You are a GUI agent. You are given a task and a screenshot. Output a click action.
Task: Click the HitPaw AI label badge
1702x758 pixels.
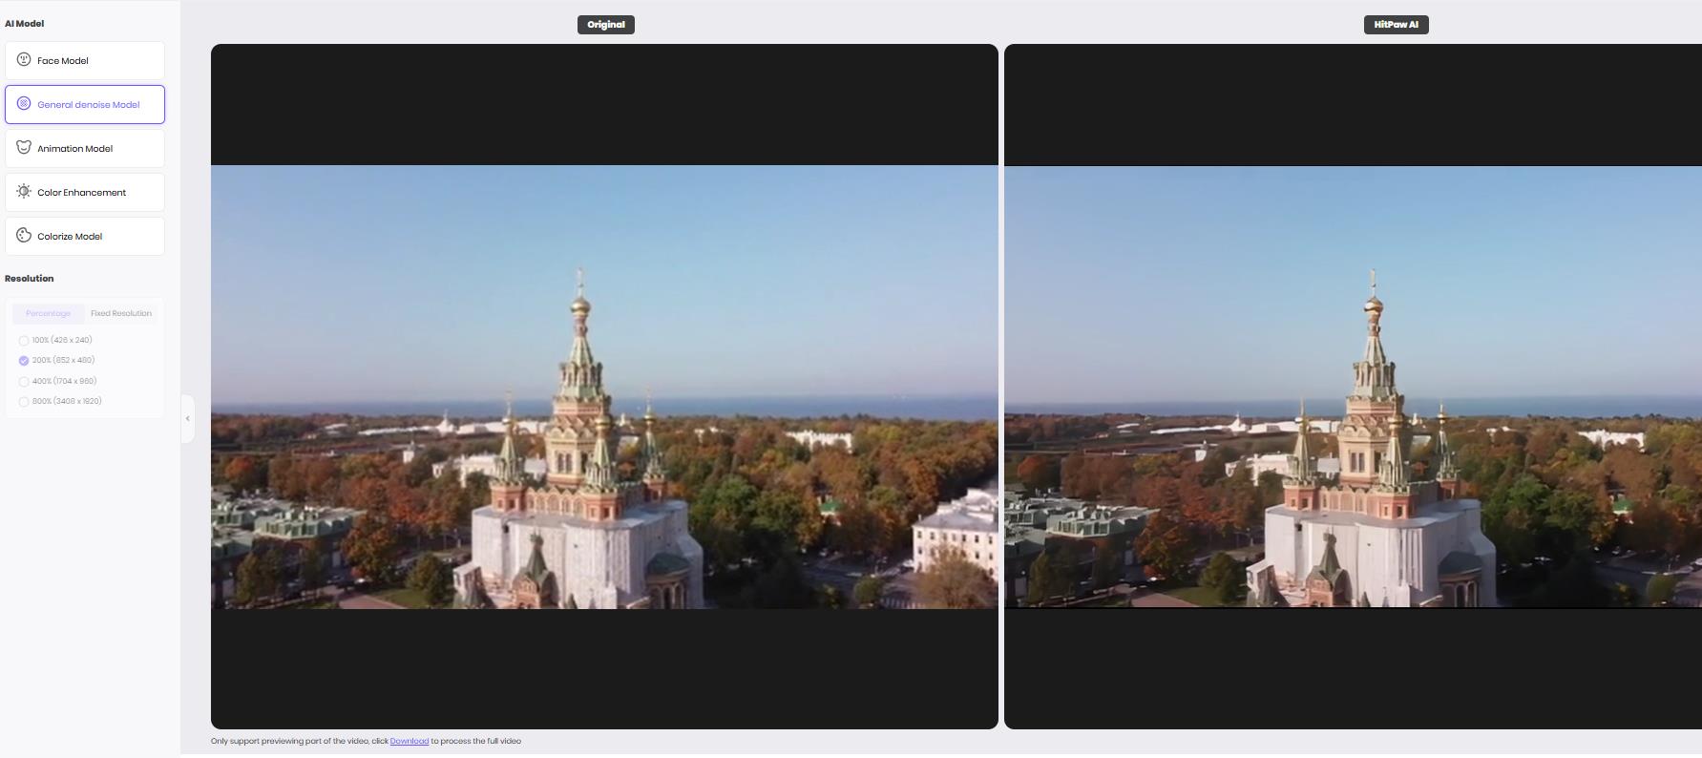(1397, 25)
